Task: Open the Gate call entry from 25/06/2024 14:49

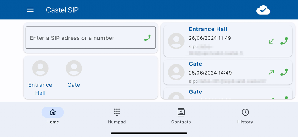Action: (221, 73)
